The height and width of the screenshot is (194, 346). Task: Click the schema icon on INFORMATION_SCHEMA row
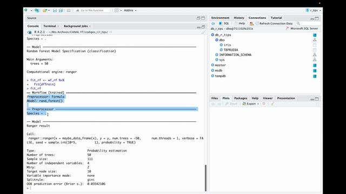pos(315,55)
